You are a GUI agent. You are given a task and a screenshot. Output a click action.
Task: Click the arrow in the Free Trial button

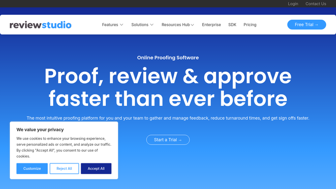click(317, 25)
